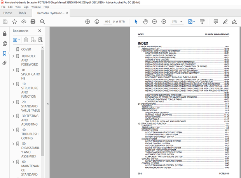241x178 pixels.
Task: Activate the hand pan tool
Action: [x=145, y=22]
